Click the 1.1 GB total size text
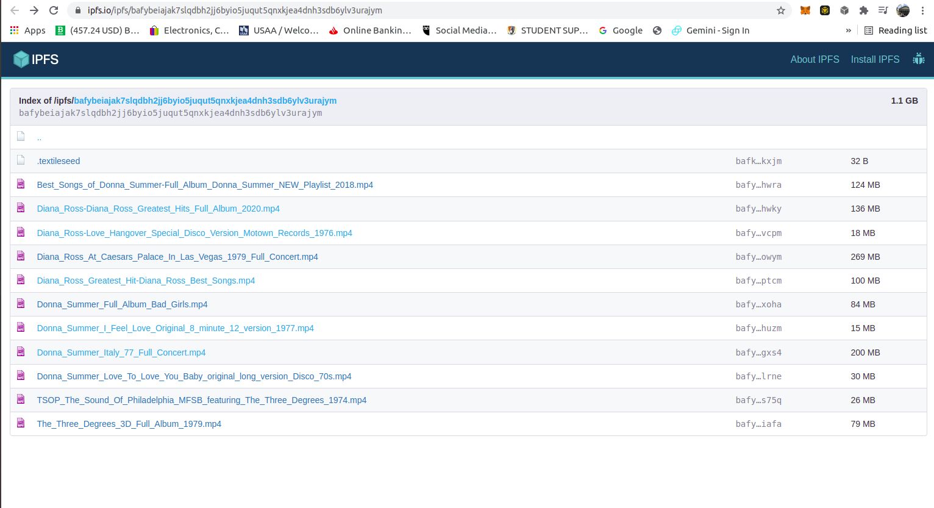This screenshot has width=934, height=508. point(904,101)
